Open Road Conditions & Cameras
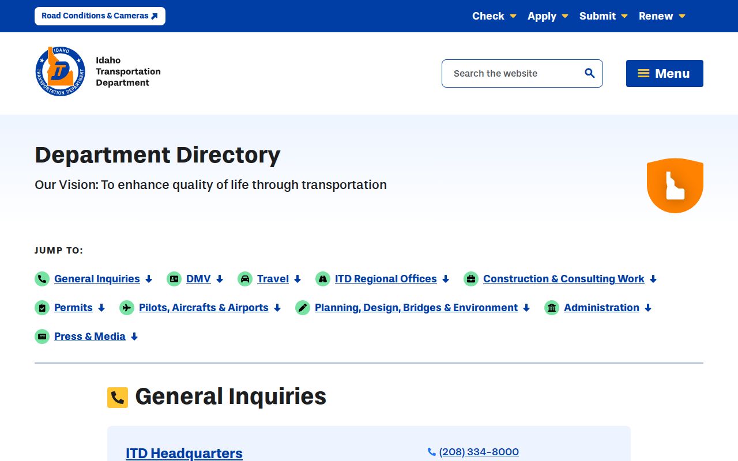The width and height of the screenshot is (738, 461). click(100, 16)
